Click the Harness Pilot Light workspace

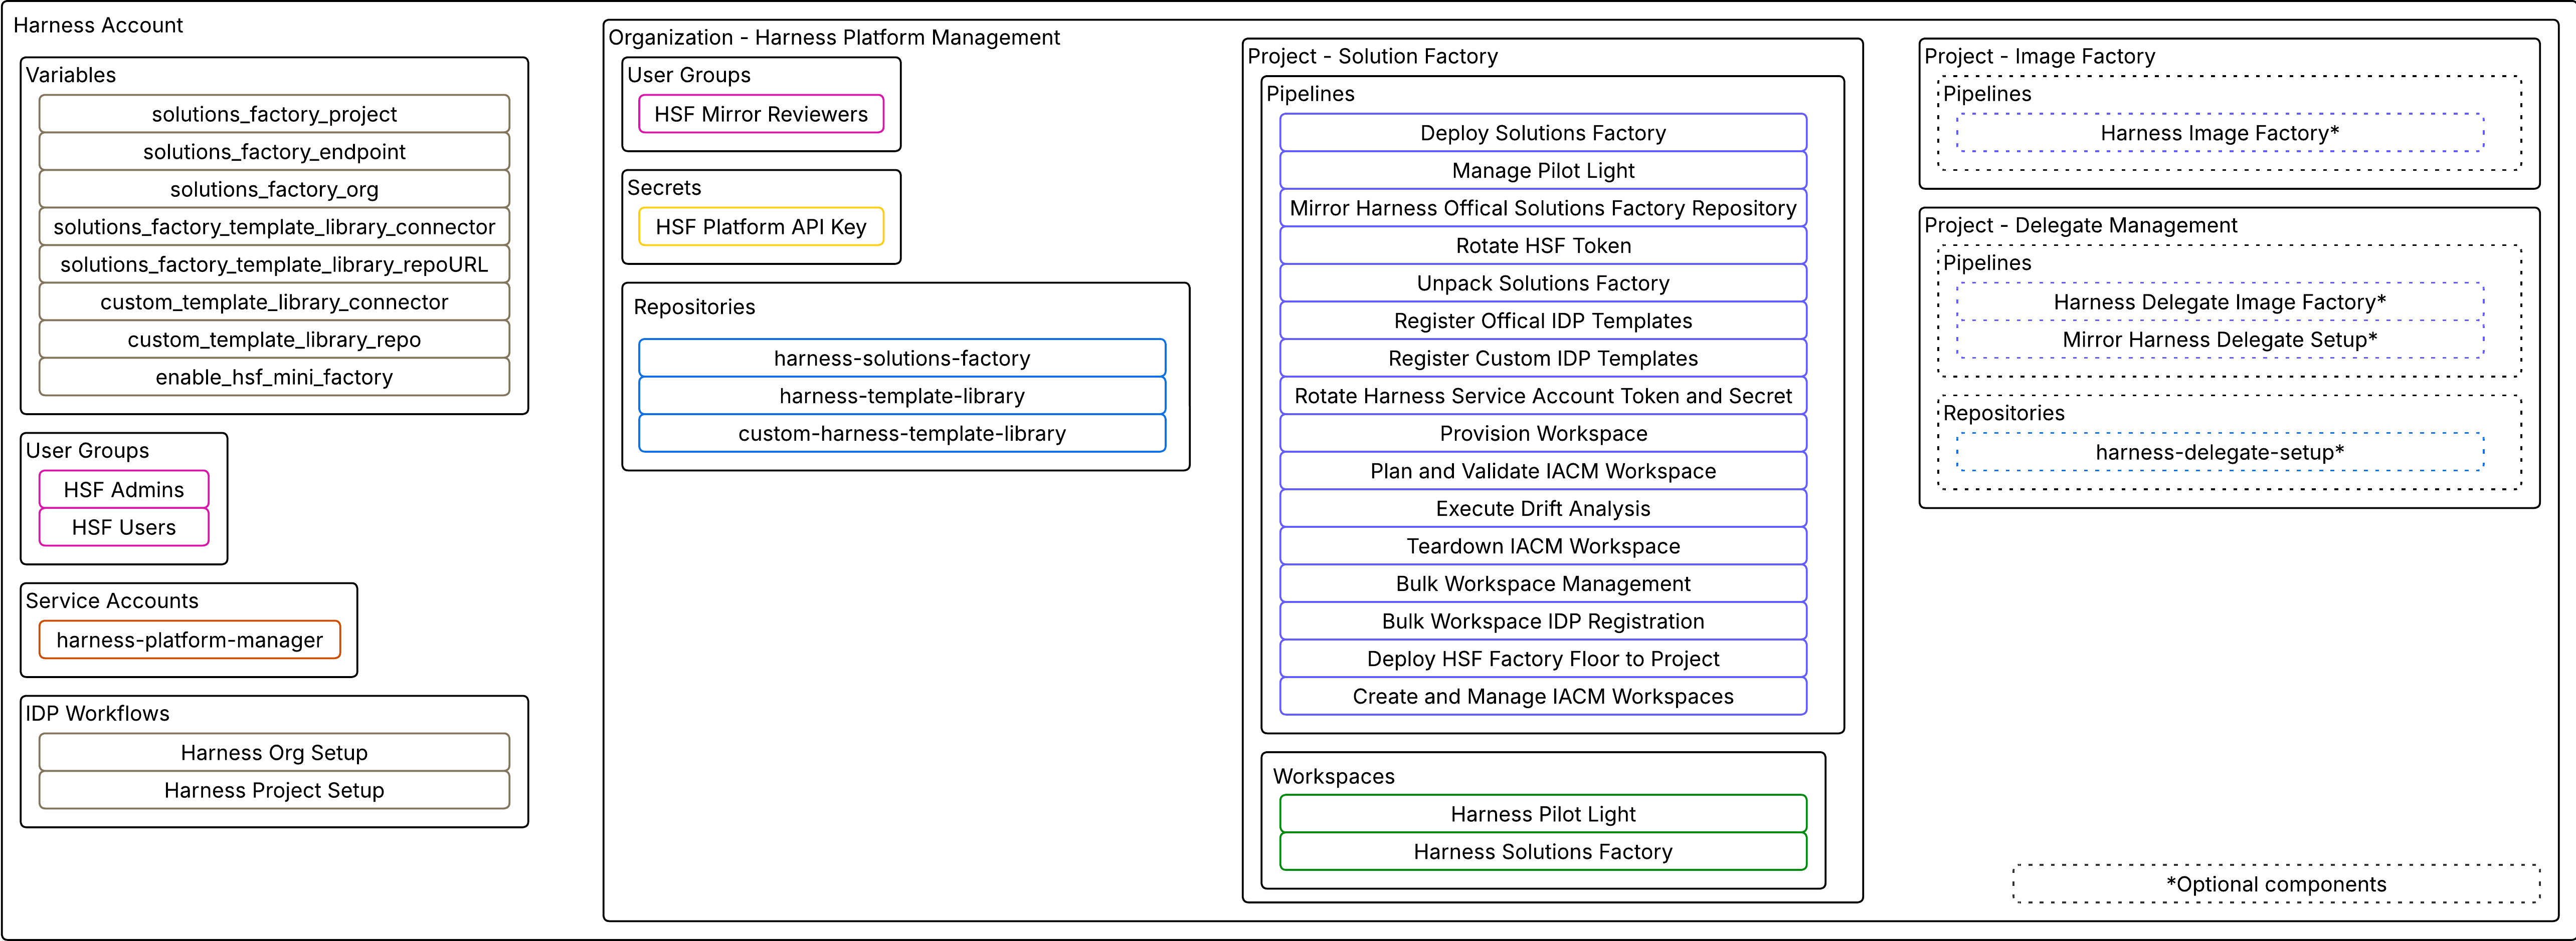(x=1543, y=814)
